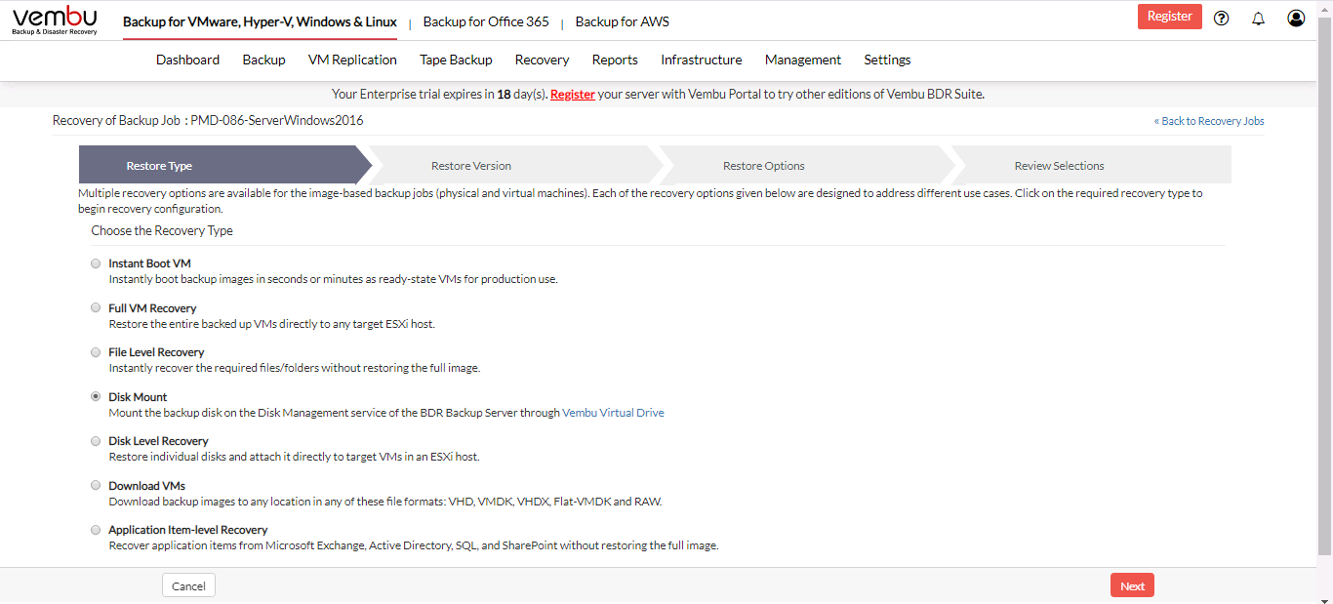The width and height of the screenshot is (1333, 604).
Task: Select the Download VMs radio button
Action: (96, 485)
